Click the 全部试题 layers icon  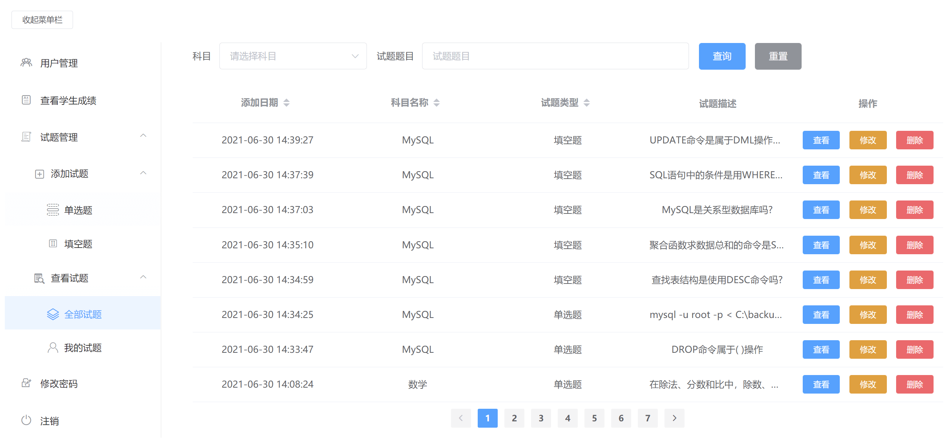(53, 314)
